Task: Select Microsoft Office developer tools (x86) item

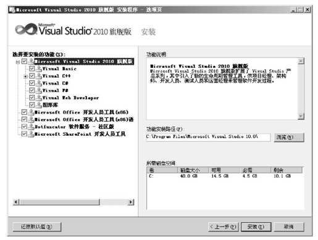Action: [x=82, y=112]
